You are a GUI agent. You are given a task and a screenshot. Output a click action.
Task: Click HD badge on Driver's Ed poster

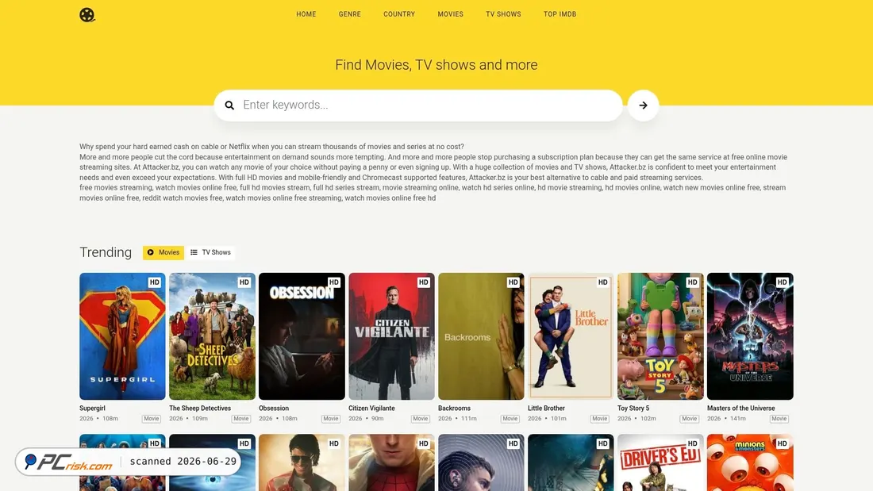click(692, 443)
